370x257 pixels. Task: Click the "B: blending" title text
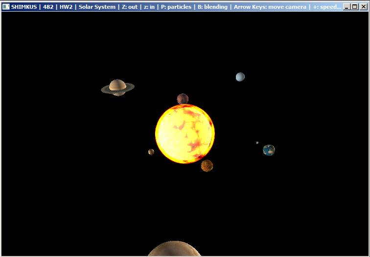pos(212,7)
